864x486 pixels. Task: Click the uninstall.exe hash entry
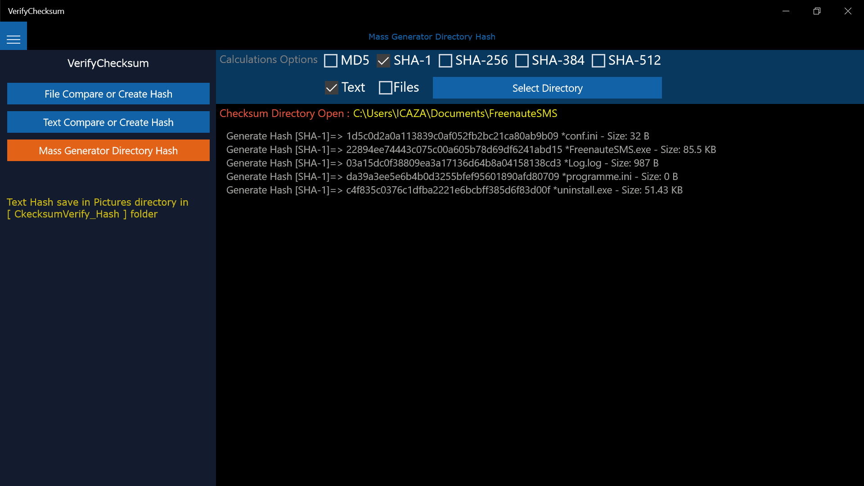pos(454,190)
